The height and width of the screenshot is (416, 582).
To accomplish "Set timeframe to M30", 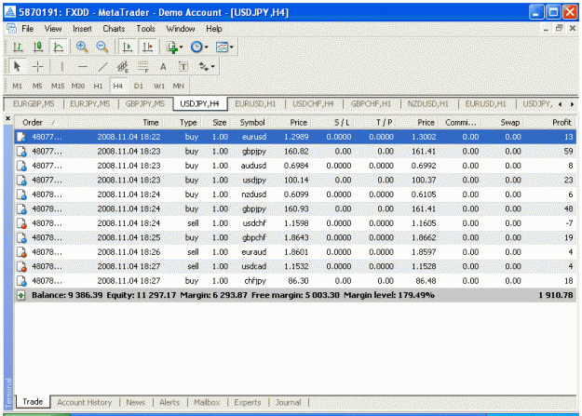I will coord(78,87).
